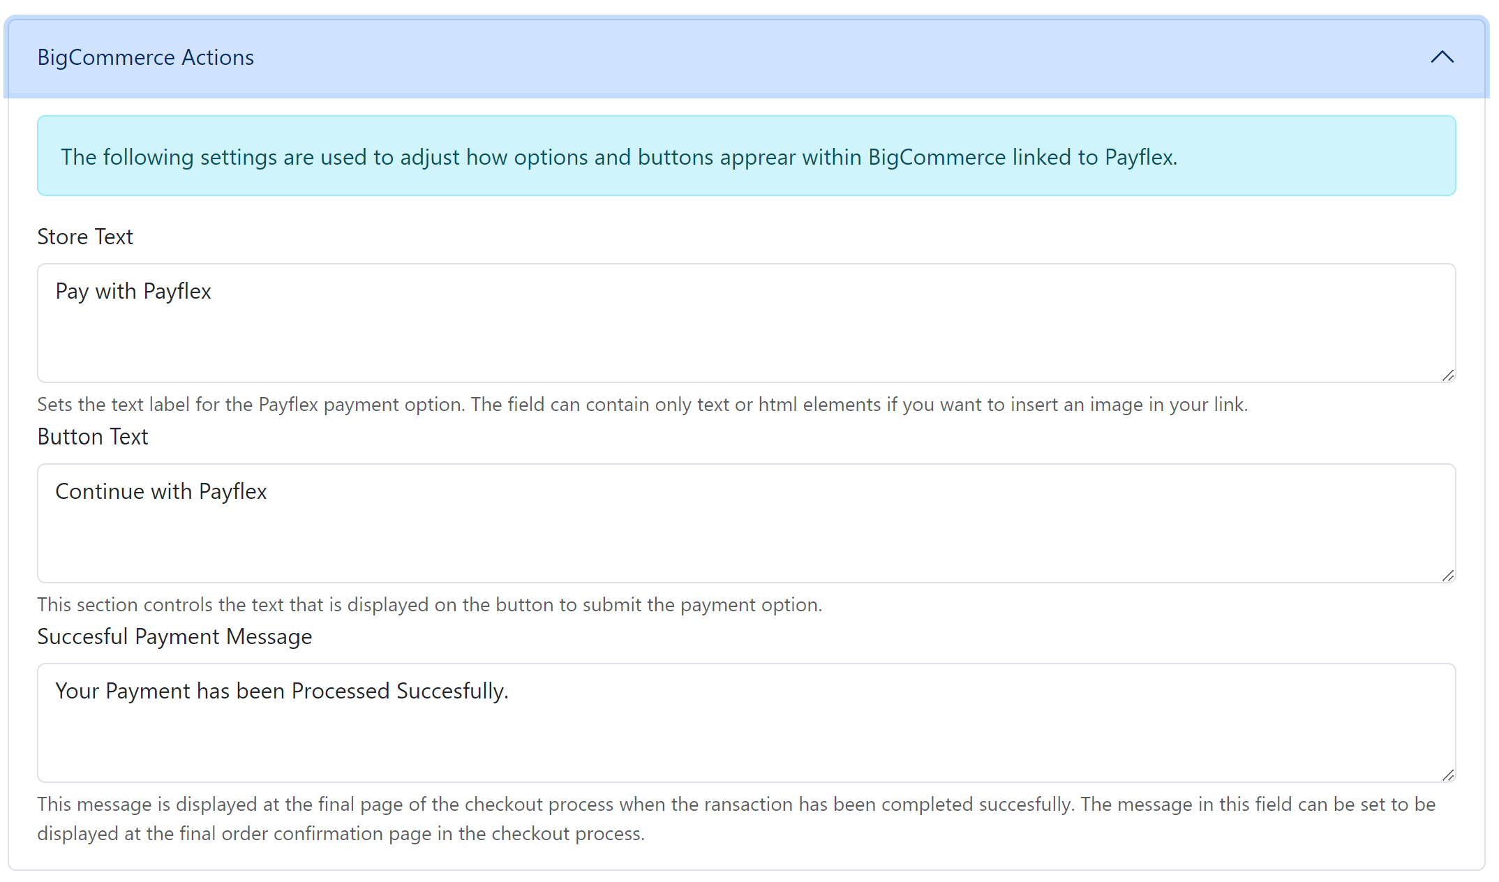Collapse the BigCommerce Actions chevron arrow
This screenshot has width=1499, height=882.
click(1442, 57)
